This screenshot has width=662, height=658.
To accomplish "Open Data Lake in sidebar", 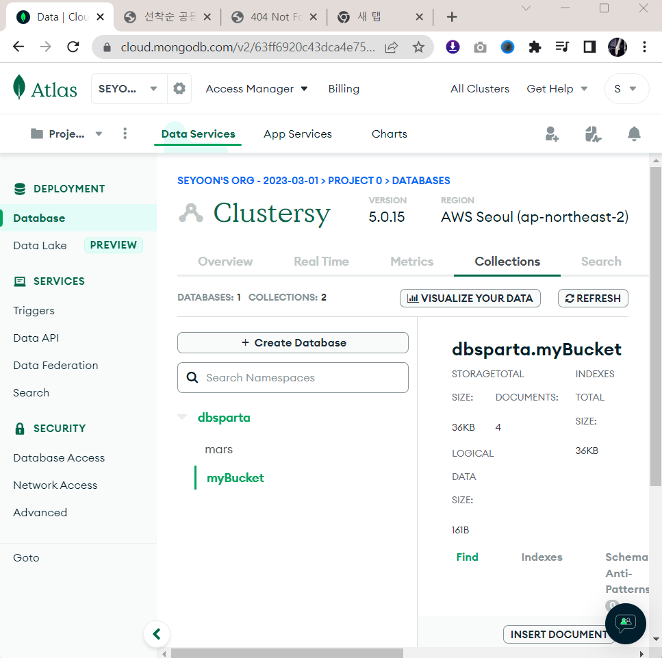I will (x=40, y=245).
